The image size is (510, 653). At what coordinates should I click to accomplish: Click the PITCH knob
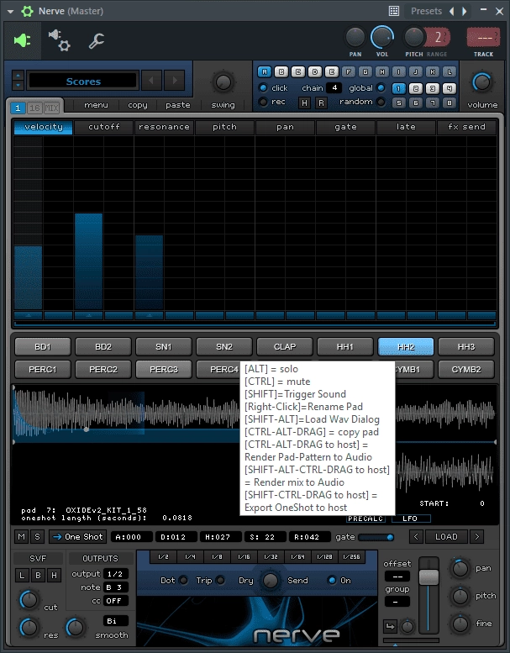pos(413,38)
